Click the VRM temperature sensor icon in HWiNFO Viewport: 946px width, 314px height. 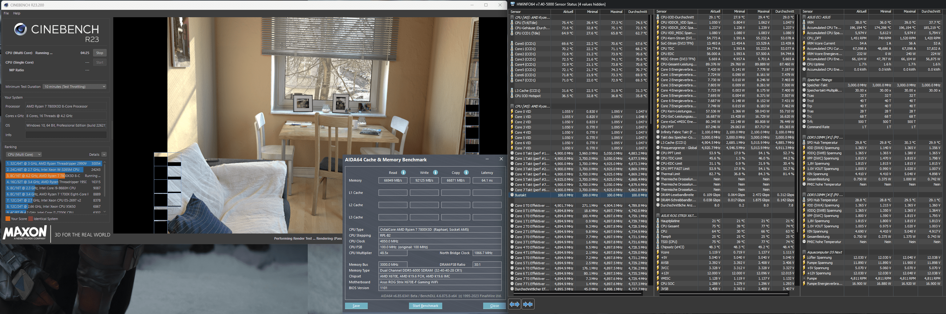click(804, 22)
